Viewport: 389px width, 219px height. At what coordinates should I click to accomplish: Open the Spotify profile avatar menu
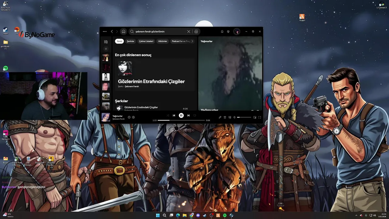coord(237,31)
